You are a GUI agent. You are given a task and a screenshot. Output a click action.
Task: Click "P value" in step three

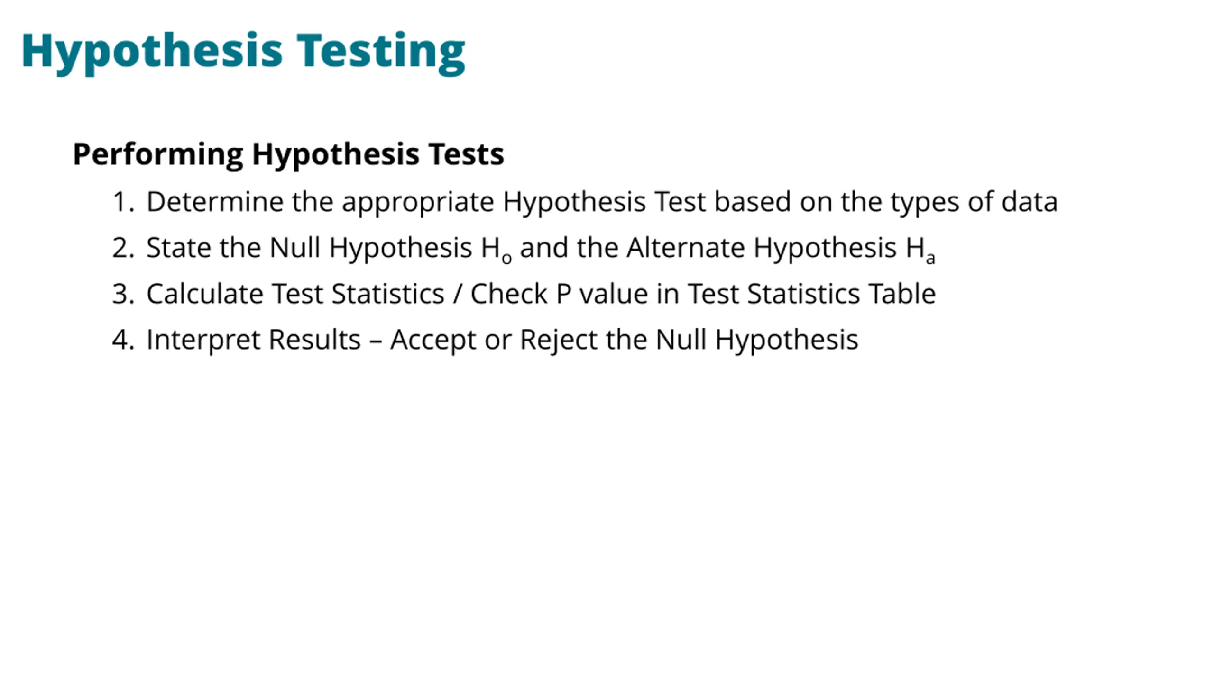(601, 294)
